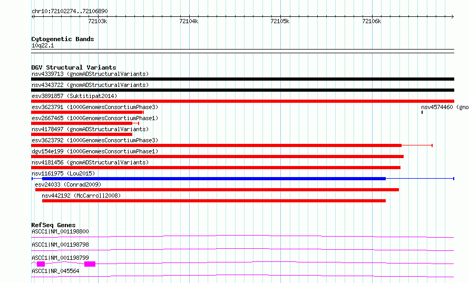Click the 72105k ruler tick label
Image resolution: width=469 pixels, height=283 pixels.
point(280,21)
